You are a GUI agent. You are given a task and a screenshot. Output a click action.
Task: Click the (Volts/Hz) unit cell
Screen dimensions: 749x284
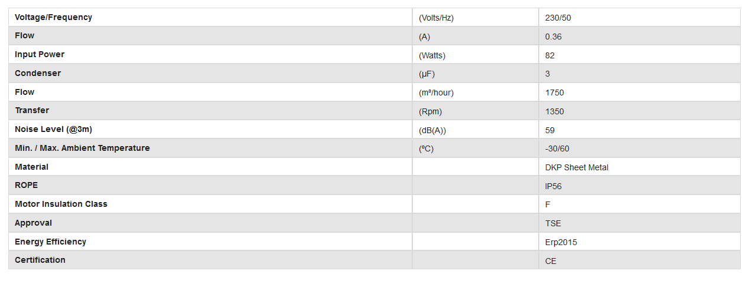click(436, 18)
